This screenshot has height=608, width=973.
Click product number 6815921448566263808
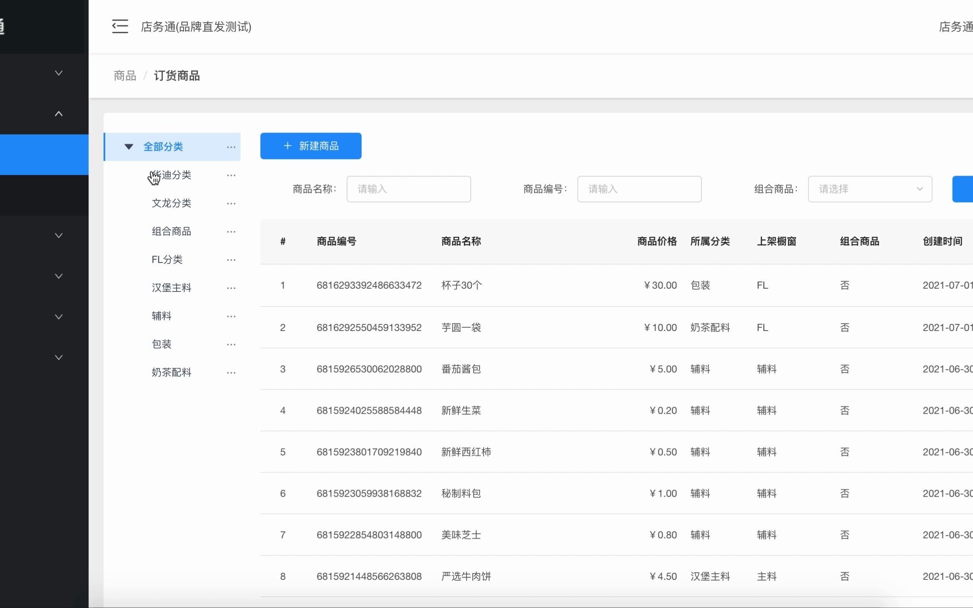click(x=369, y=576)
